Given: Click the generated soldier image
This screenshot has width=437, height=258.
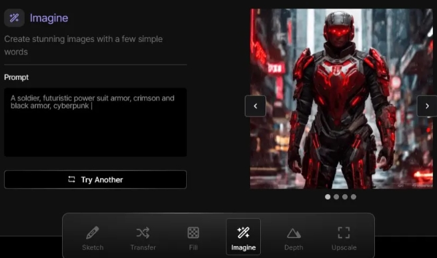Looking at the screenshot, I should tap(342, 99).
